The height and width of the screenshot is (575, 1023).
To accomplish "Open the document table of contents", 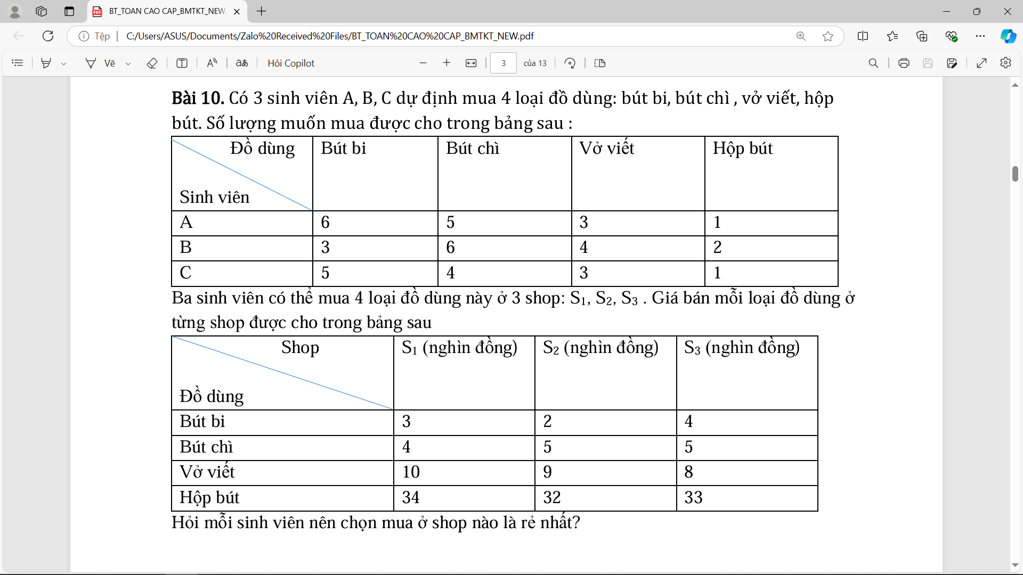I will pos(18,63).
